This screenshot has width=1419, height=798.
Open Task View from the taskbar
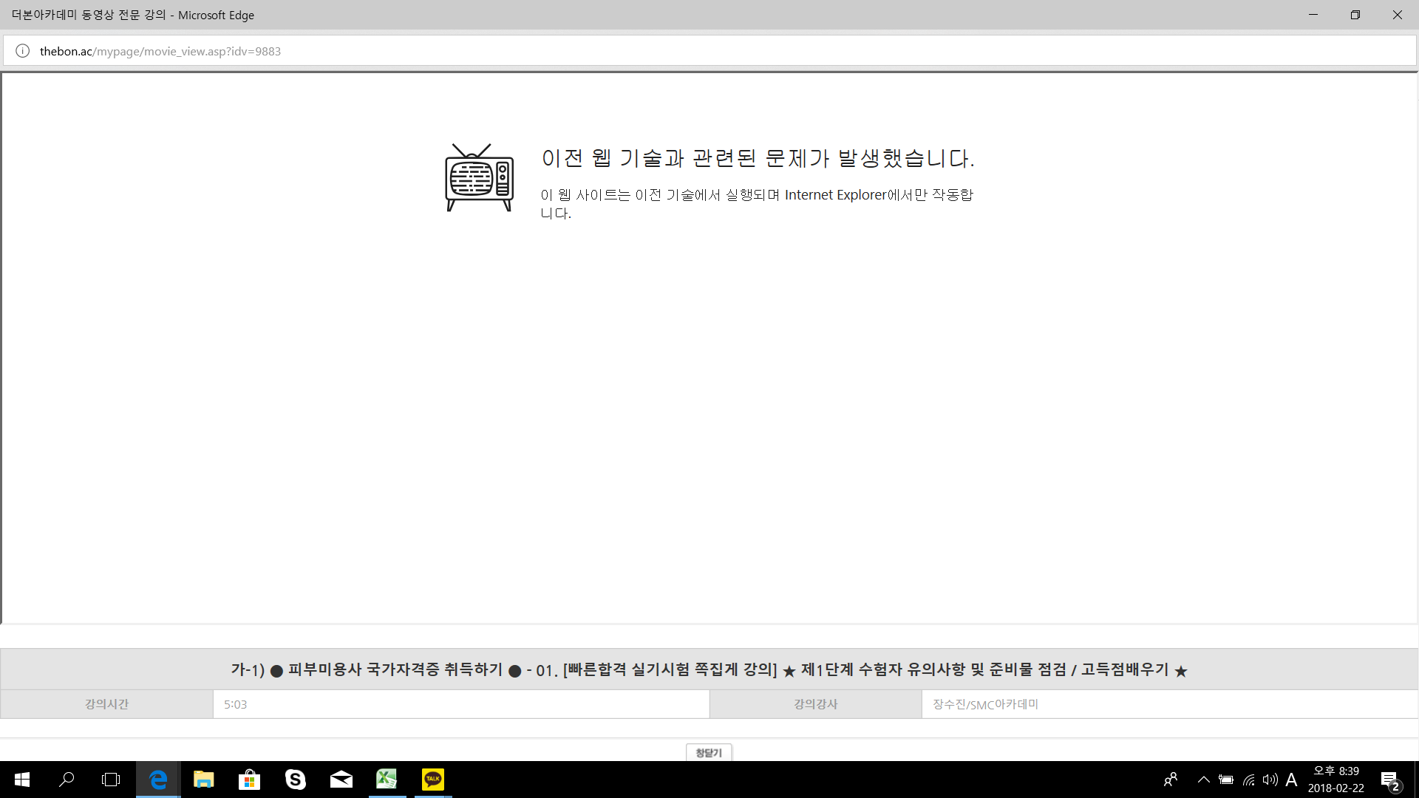[x=111, y=780]
